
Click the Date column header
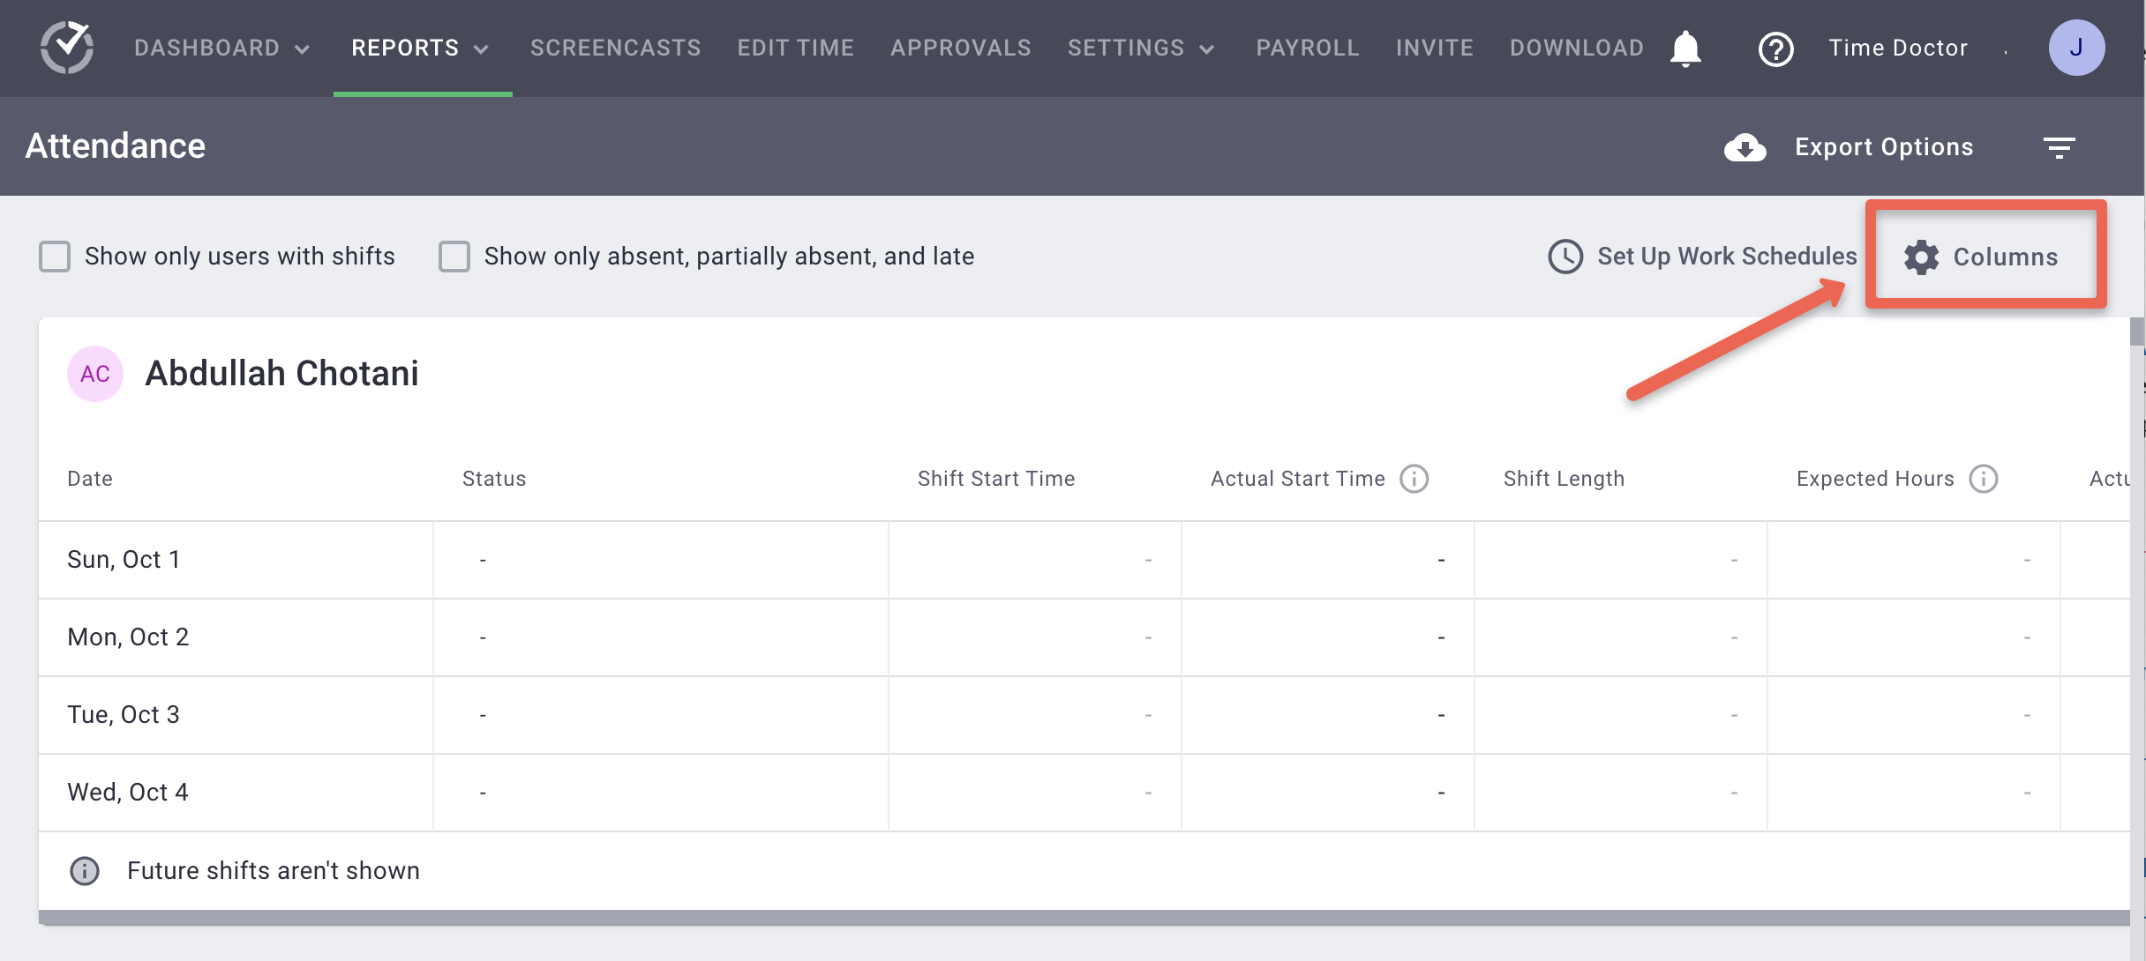[90, 479]
